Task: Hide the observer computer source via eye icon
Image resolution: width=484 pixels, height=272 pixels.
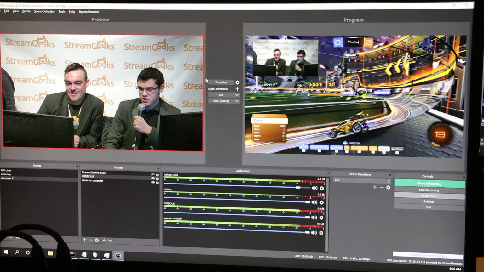Action: [153, 182]
